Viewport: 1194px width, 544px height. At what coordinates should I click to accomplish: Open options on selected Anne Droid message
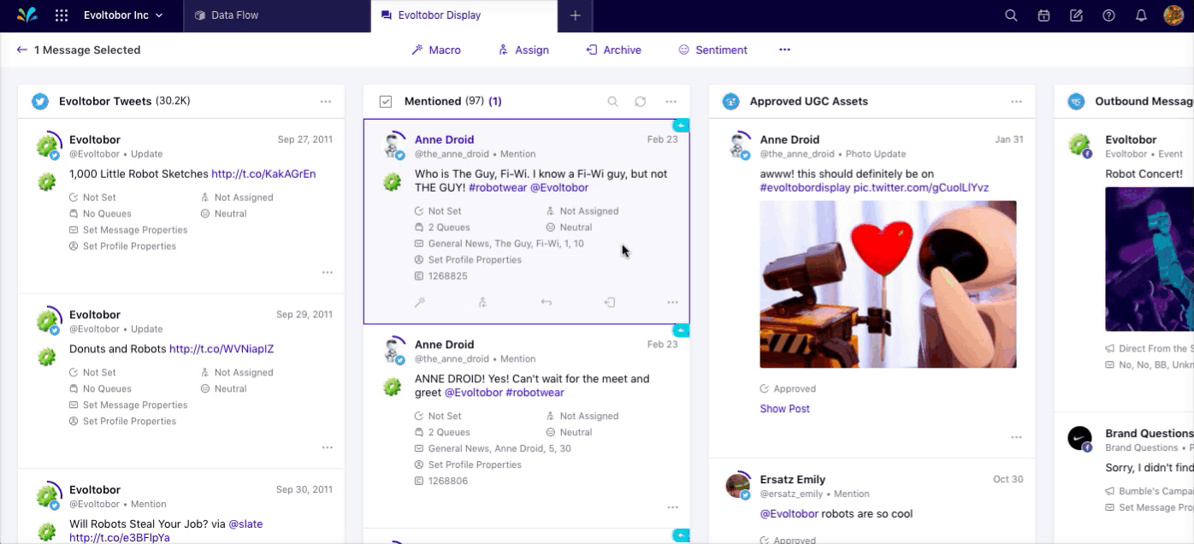tap(672, 302)
